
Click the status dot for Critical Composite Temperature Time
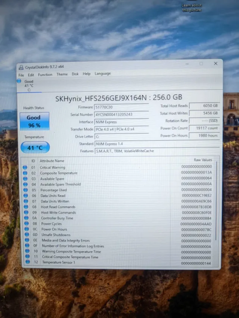coord(27,256)
